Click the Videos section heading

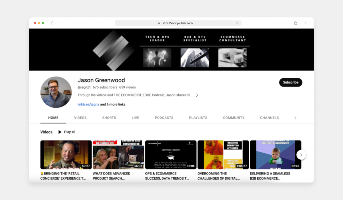(46, 132)
